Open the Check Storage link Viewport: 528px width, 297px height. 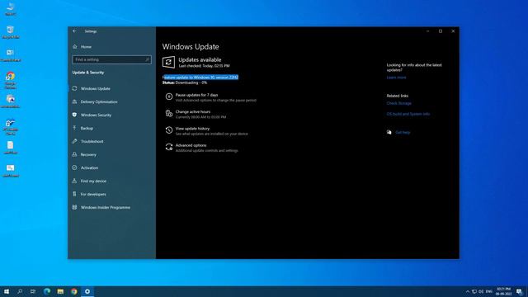tap(398, 103)
